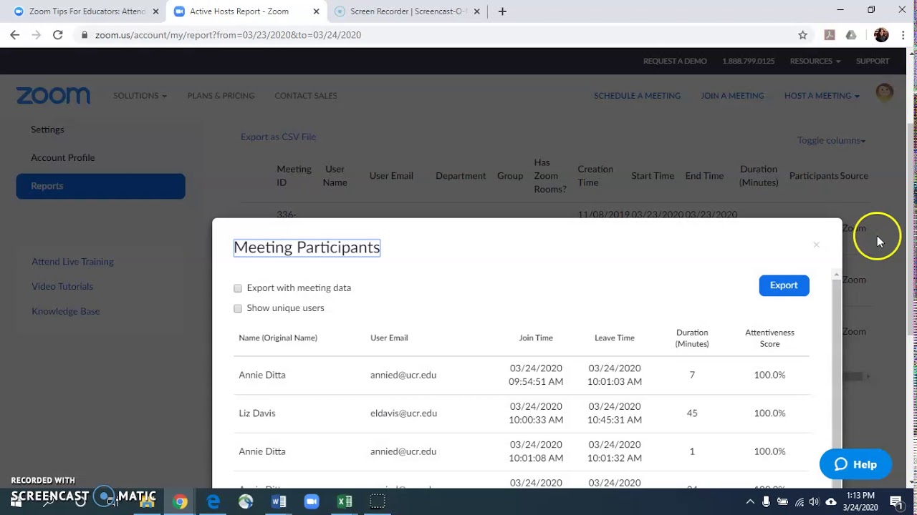The width and height of the screenshot is (917, 515).
Task: Click the microphone tray icon
Action: point(767,501)
